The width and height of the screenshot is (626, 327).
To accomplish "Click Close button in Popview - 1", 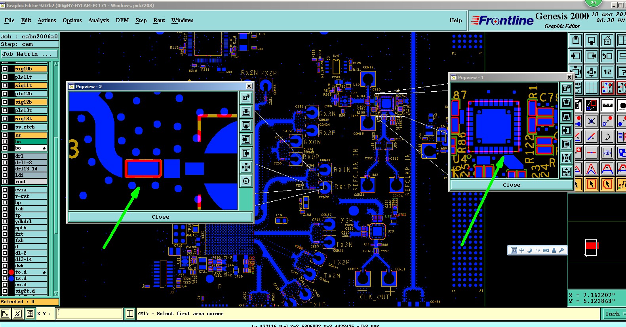I will pyautogui.click(x=512, y=185).
